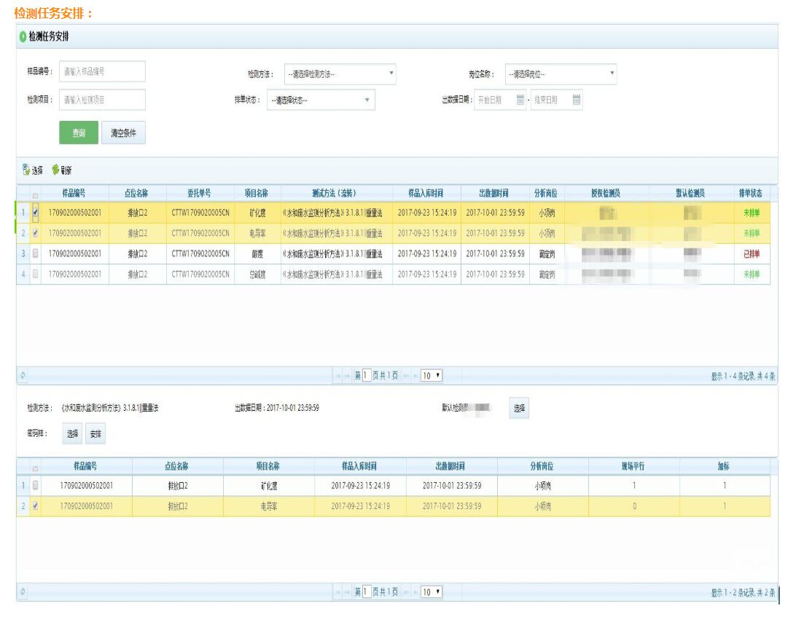The height and width of the screenshot is (622, 796).
Task: Check the 总碱度 row checkbox in the upper table
Action: click(36, 275)
